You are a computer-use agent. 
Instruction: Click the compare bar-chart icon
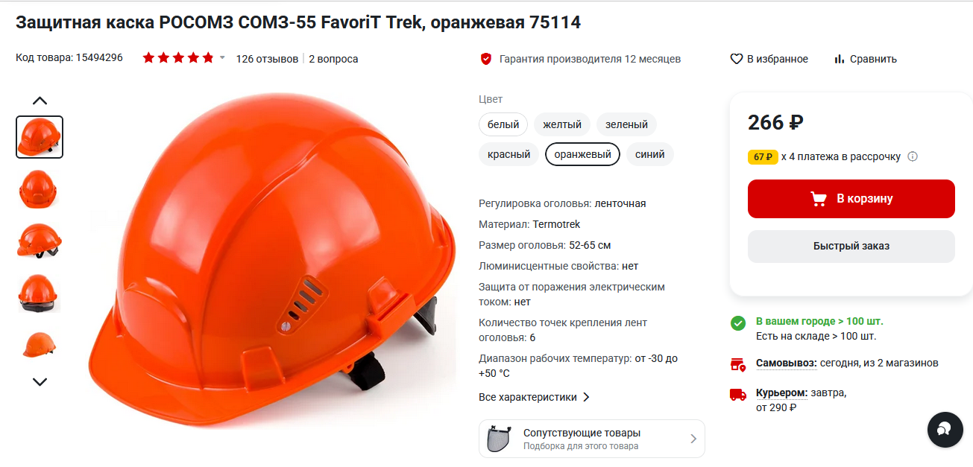coord(840,59)
